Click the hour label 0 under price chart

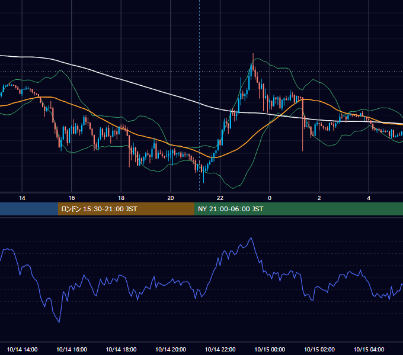(270, 198)
